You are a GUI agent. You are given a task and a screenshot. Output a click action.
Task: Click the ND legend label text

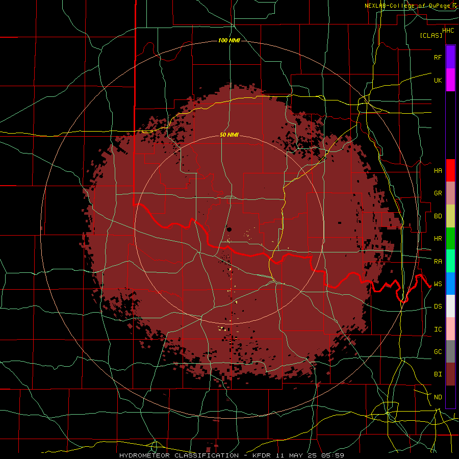[438, 397]
